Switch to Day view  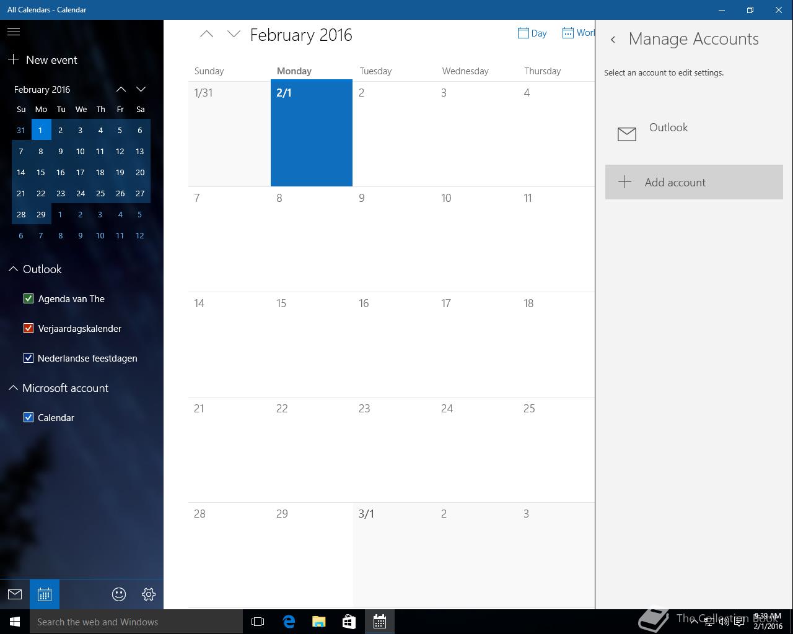click(532, 33)
